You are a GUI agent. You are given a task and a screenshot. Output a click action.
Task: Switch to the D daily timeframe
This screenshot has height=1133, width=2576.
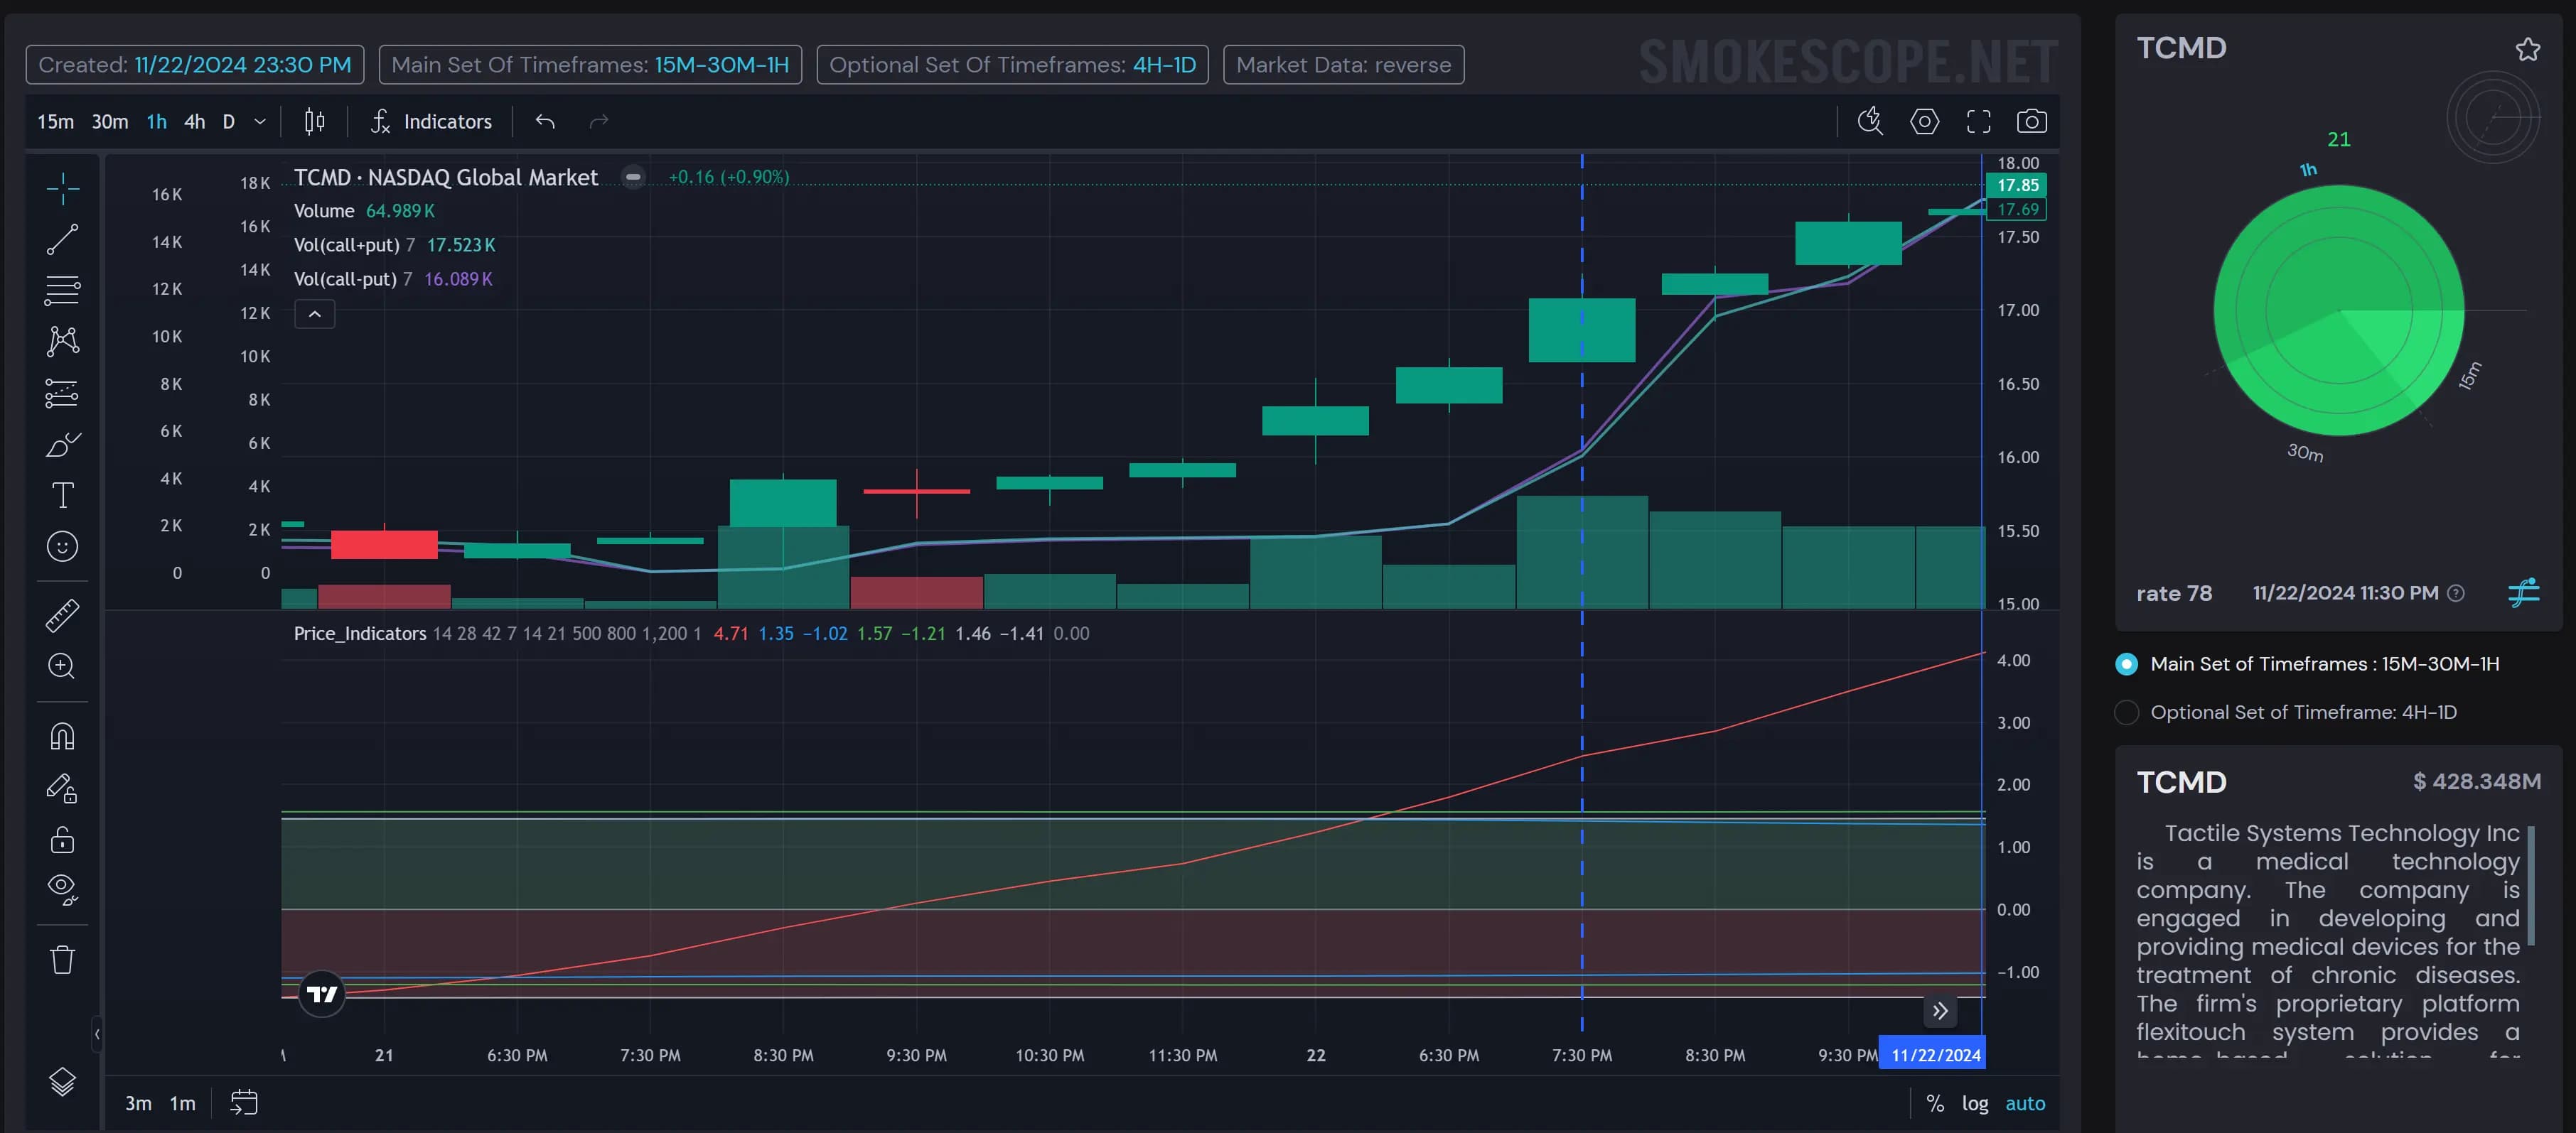pos(229,122)
